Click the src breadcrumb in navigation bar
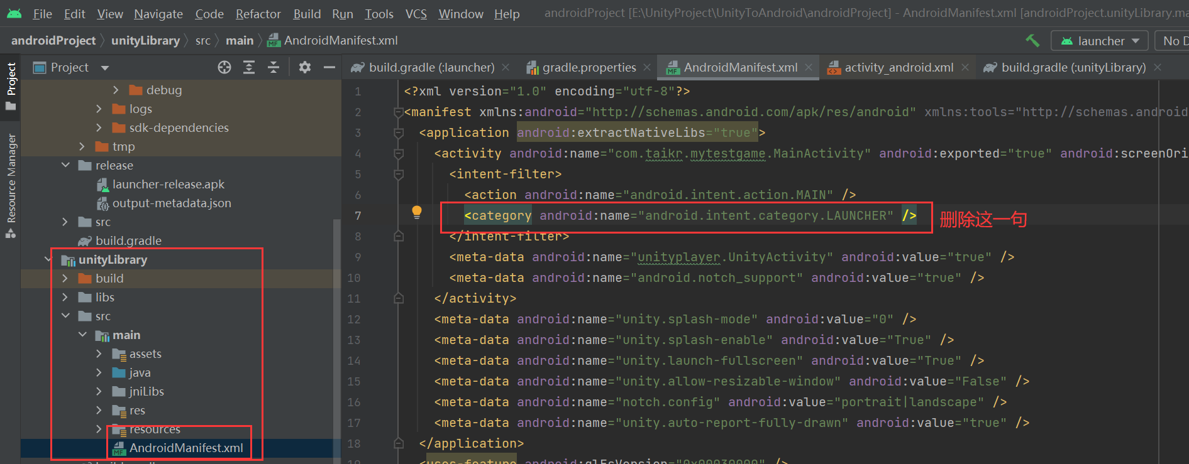 (x=202, y=41)
